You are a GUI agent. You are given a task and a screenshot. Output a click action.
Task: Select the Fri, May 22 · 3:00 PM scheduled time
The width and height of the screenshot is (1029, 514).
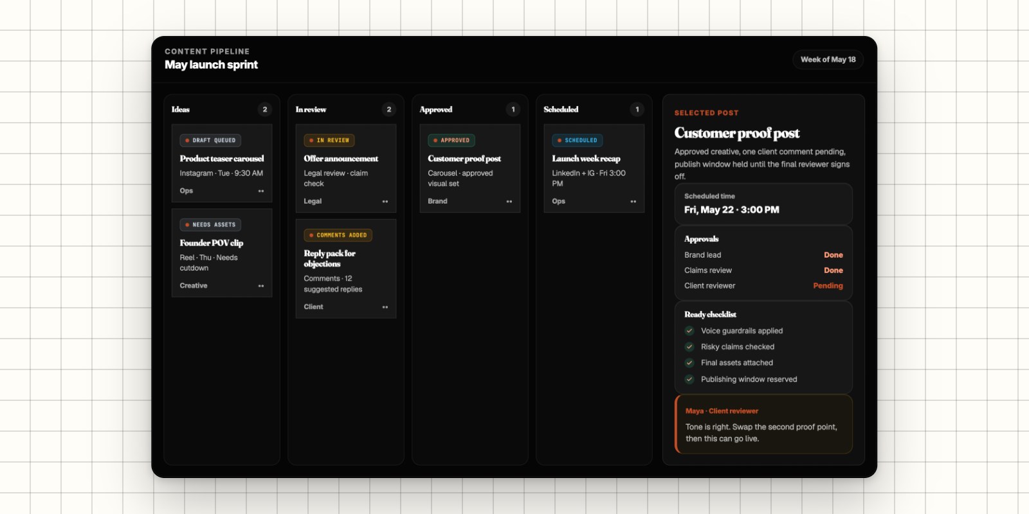pos(732,210)
